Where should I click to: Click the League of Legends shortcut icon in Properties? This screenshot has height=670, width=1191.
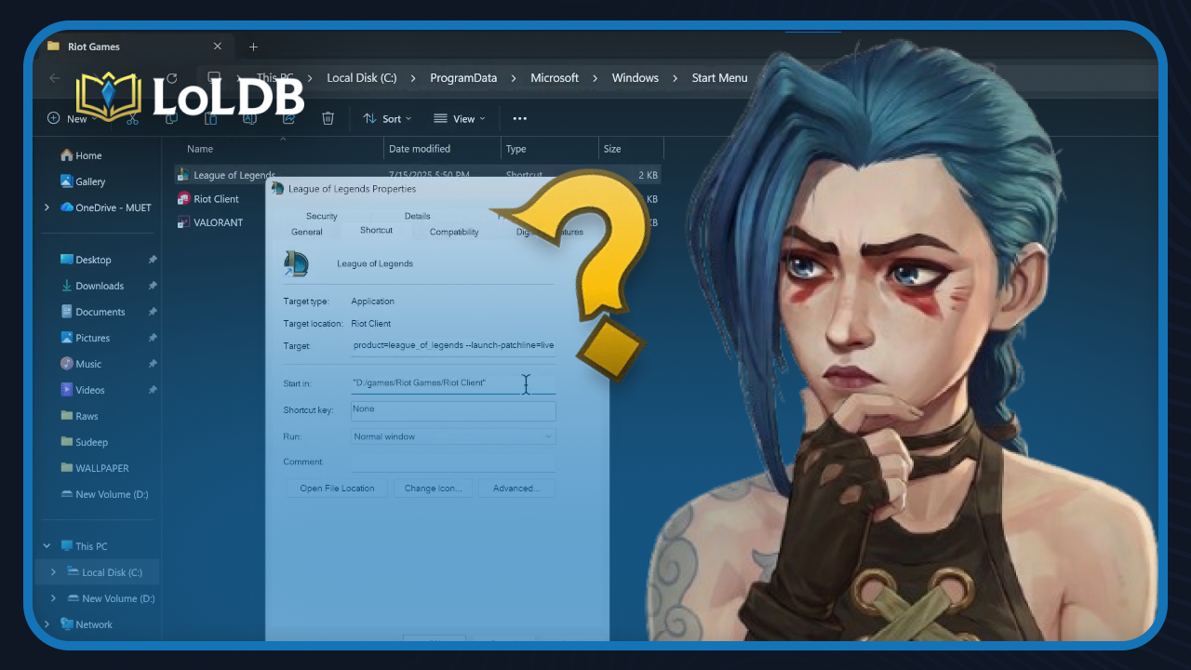point(296,263)
